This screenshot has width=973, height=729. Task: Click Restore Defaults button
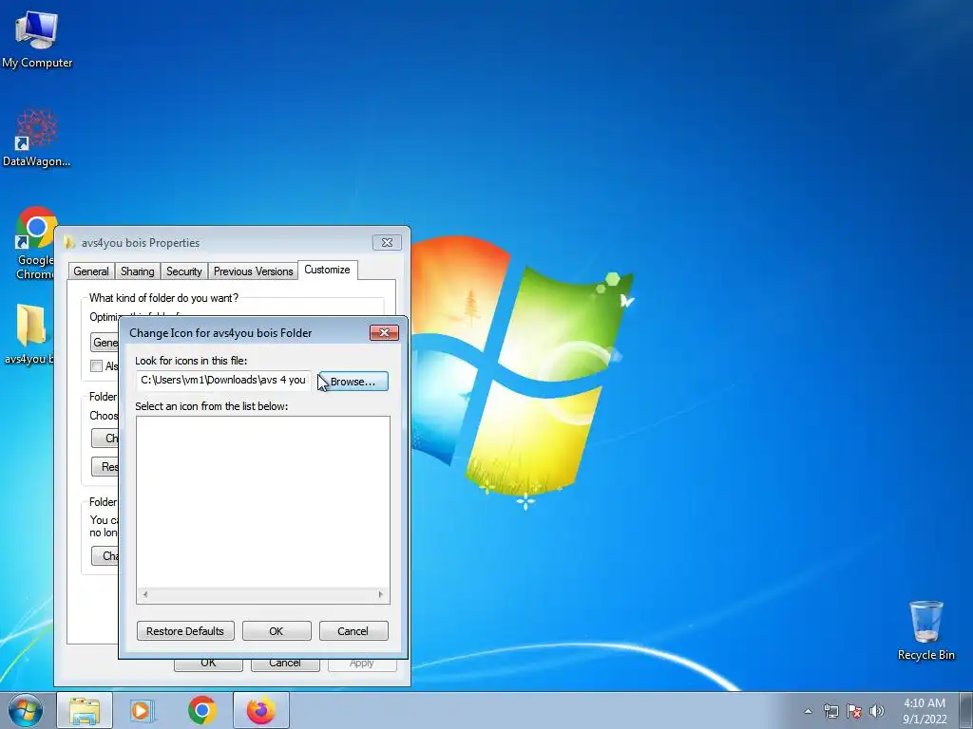pos(185,631)
